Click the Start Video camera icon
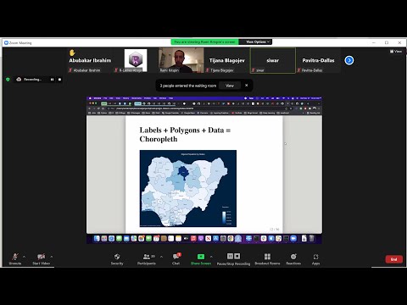 click(x=42, y=257)
